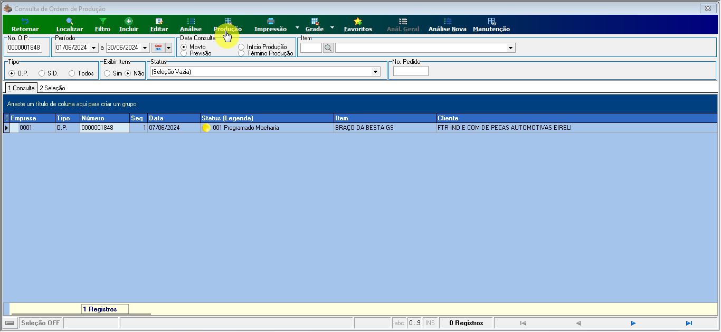The width and height of the screenshot is (721, 332).
Task: Open the Impressão printer icon
Action: click(x=270, y=21)
